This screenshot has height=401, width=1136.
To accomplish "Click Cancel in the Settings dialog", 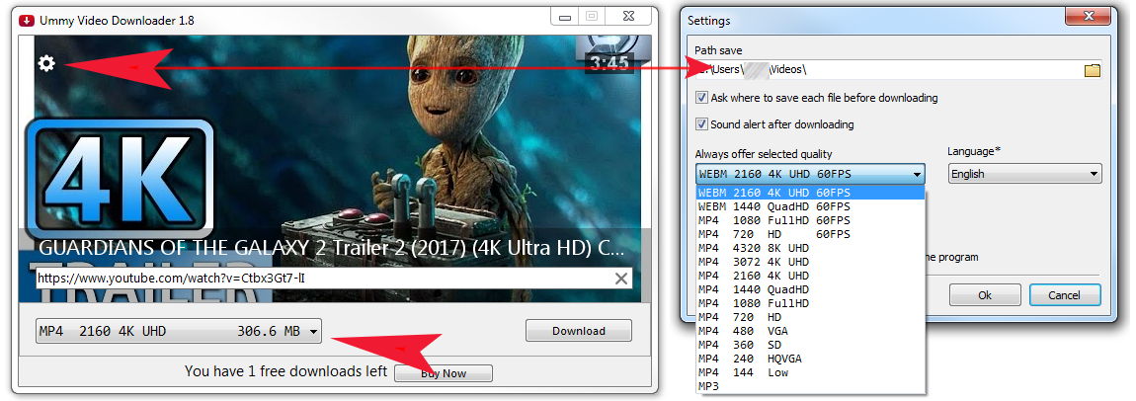I will (1064, 295).
